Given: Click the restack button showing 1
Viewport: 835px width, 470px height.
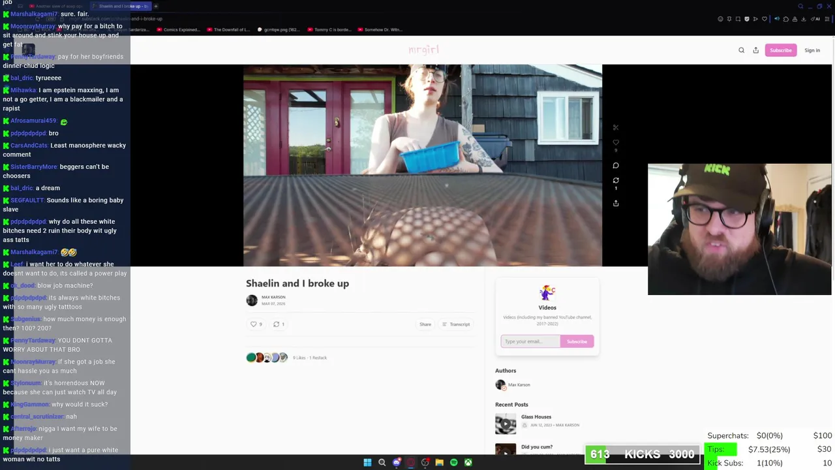Looking at the screenshot, I should [x=279, y=324].
